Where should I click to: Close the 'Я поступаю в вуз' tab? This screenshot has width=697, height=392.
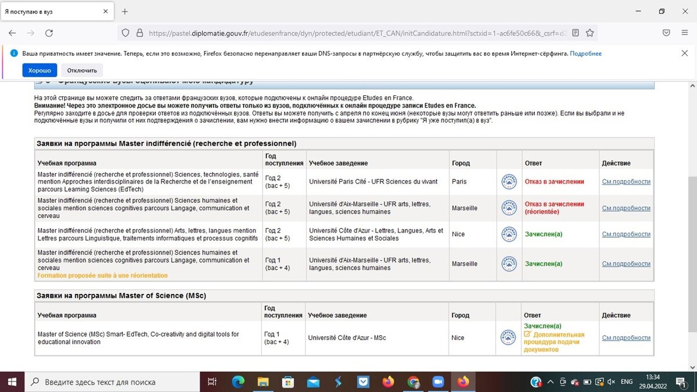click(105, 12)
